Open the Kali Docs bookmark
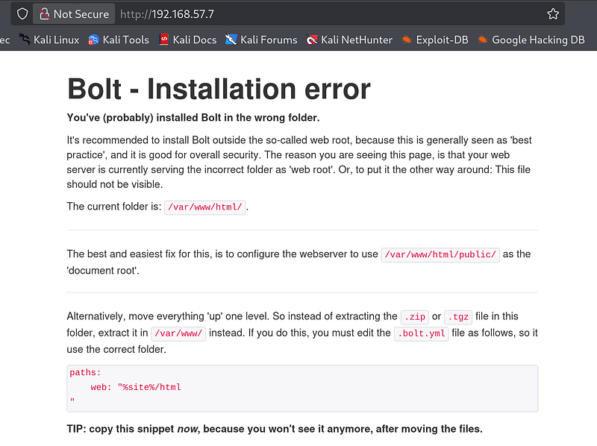This screenshot has height=446, width=597. click(x=187, y=40)
